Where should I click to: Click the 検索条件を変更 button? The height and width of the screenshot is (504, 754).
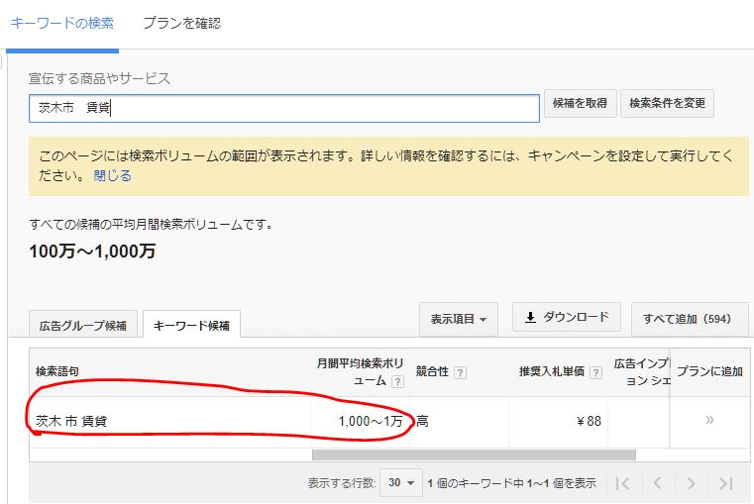(667, 104)
